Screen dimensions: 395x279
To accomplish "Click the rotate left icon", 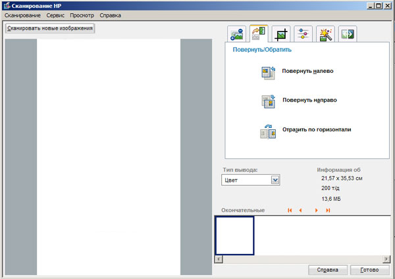I will click(x=268, y=73).
